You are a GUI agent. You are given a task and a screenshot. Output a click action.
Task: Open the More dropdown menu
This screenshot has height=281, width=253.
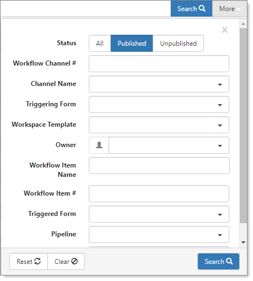pos(229,9)
